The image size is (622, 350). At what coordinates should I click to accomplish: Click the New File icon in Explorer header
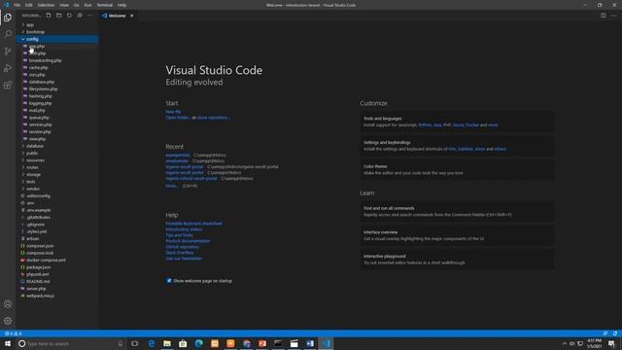[x=49, y=16]
